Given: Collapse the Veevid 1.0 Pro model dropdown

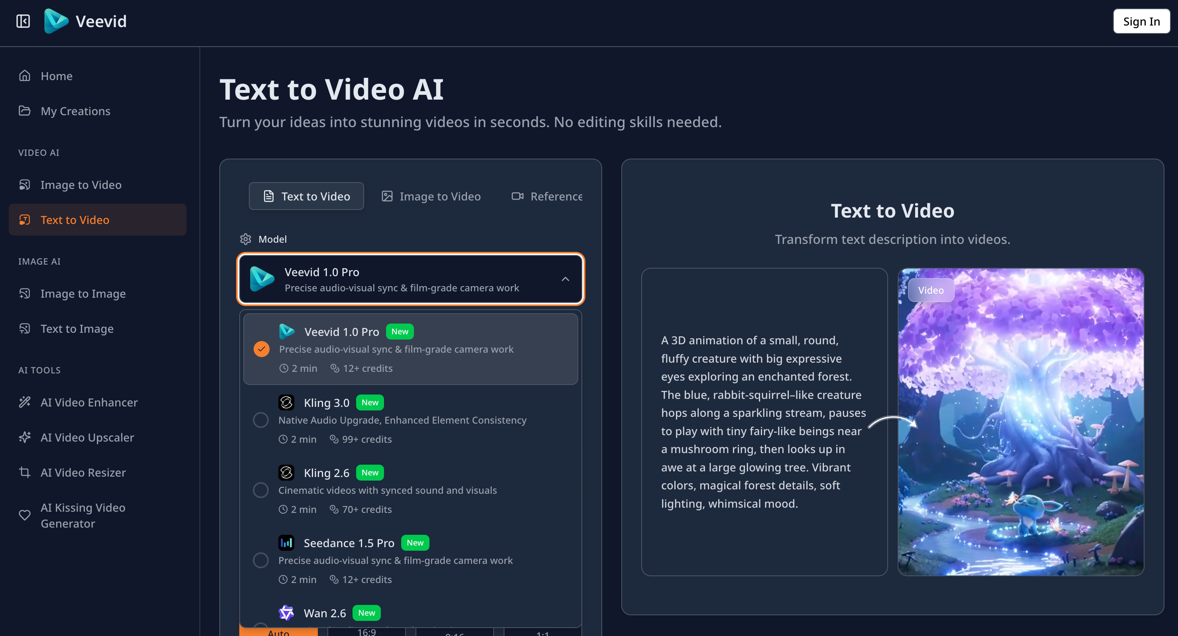Looking at the screenshot, I should pos(565,279).
